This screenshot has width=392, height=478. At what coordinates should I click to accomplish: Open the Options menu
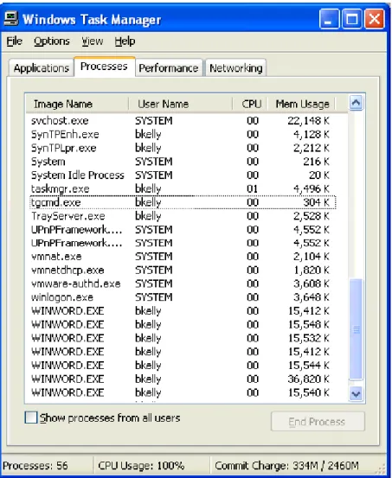point(52,41)
